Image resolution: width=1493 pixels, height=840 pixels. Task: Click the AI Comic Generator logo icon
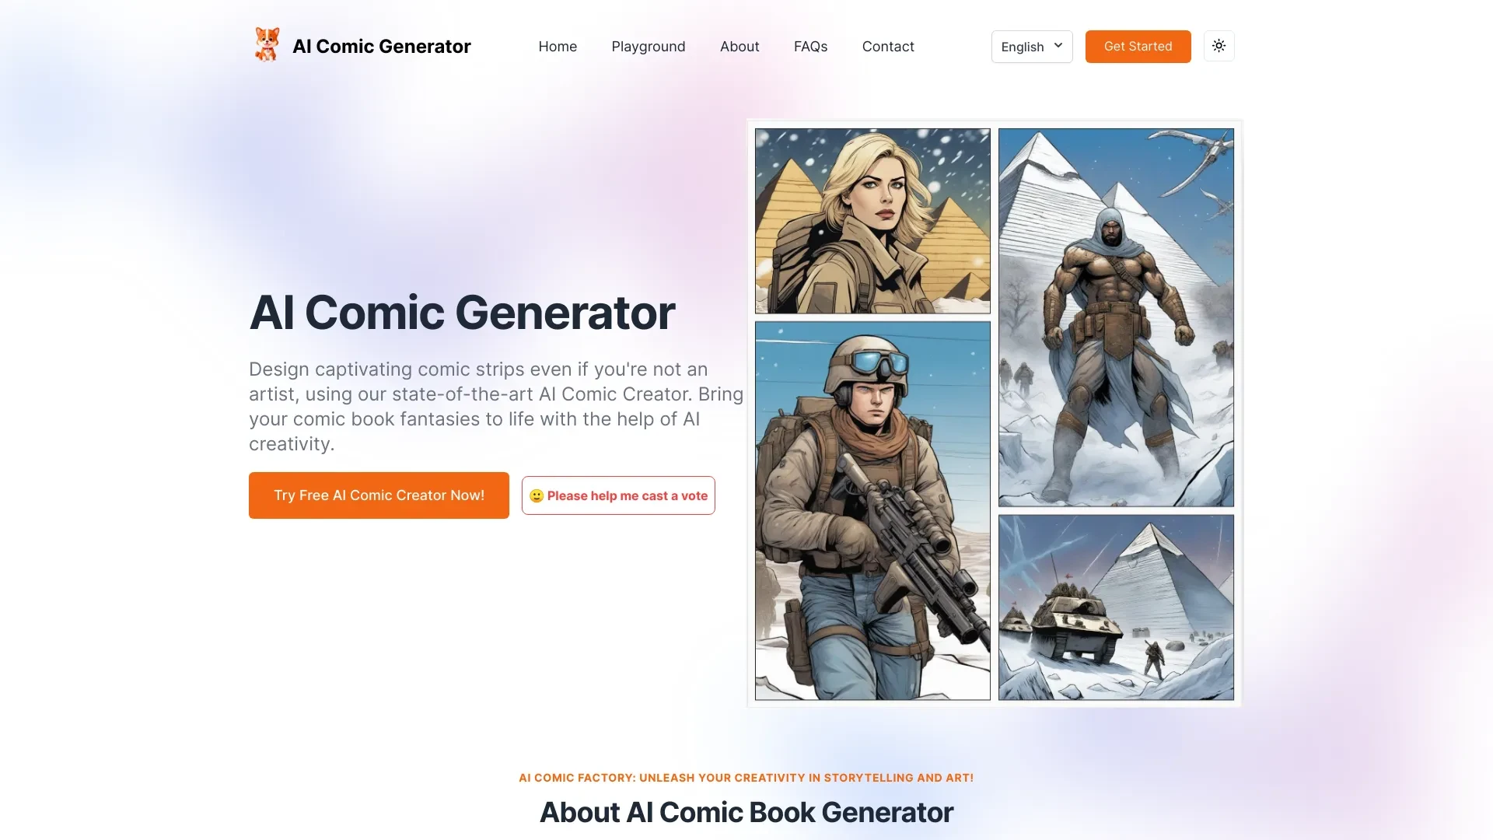click(x=266, y=46)
